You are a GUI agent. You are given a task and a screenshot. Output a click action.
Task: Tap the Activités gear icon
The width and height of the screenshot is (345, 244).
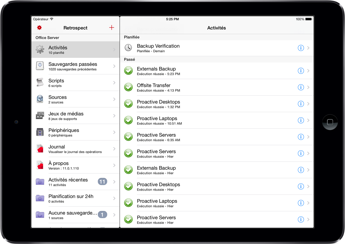tap(40, 50)
